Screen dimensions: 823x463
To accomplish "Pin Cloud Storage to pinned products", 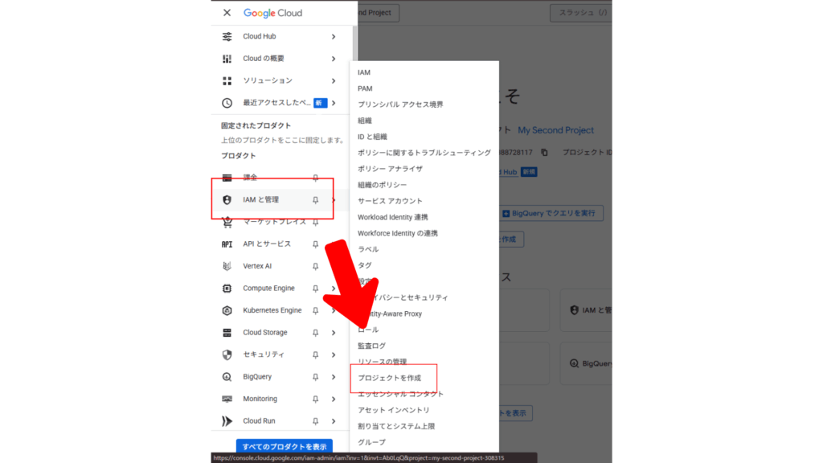I will point(315,333).
